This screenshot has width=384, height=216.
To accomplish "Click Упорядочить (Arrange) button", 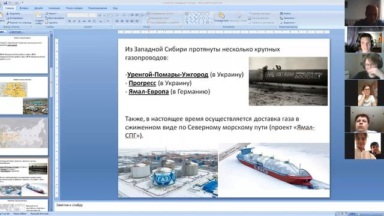I will point(221,17).
